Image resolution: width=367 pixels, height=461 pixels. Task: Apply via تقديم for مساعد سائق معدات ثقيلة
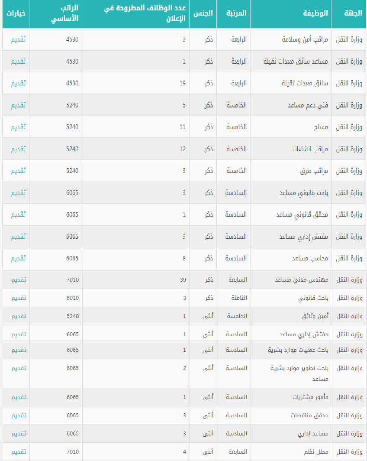tap(19, 62)
